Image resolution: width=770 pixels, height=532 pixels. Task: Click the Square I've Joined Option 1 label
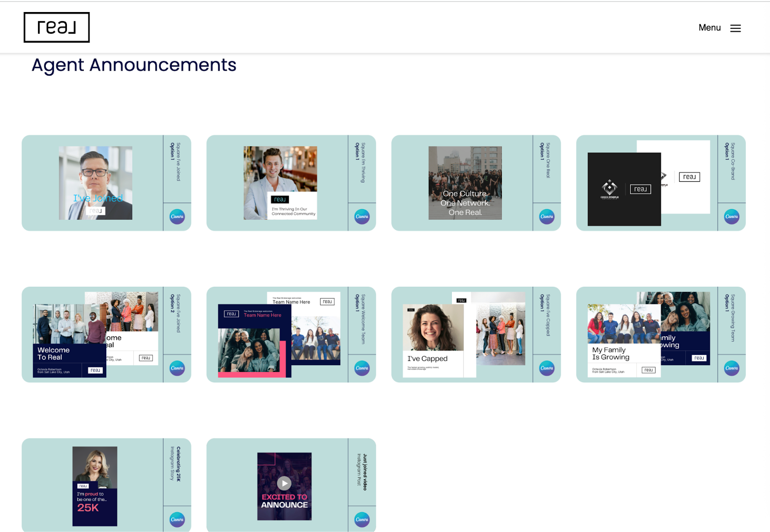click(175, 162)
